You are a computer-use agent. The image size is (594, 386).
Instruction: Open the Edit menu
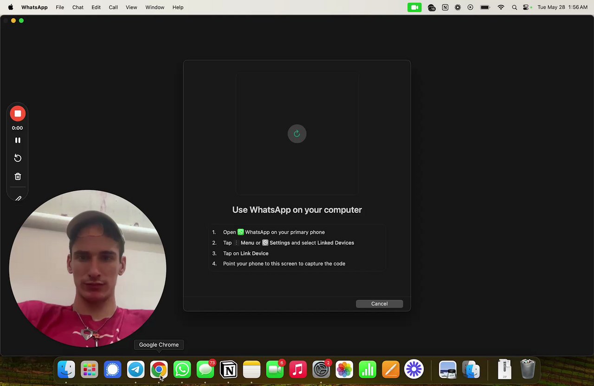click(96, 7)
